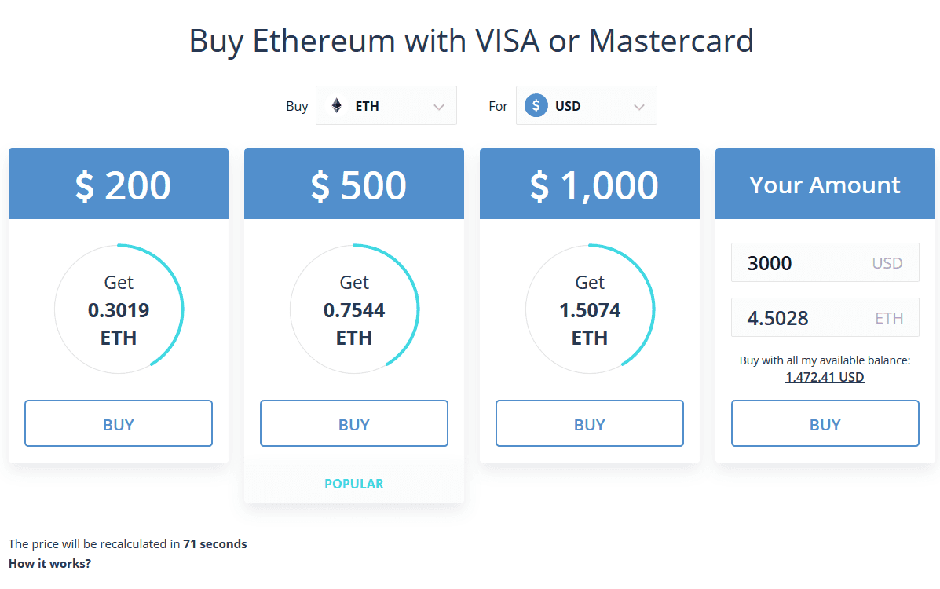
Task: Click BUY under Your Amount
Action: pyautogui.click(x=825, y=423)
